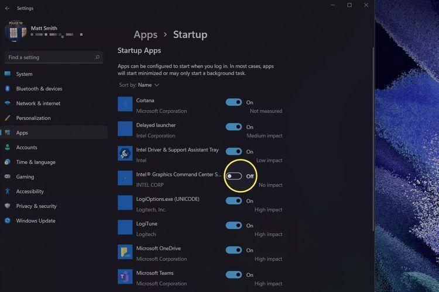Turn off the Cortana startup toggle
439x292 pixels.
(234, 102)
